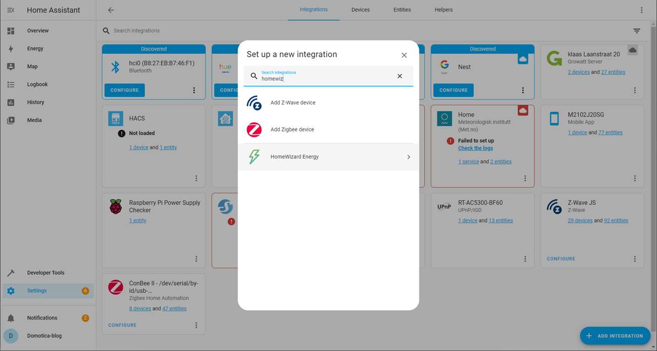This screenshot has width=657, height=351.
Task: Open Raspberry Pi card options menu
Action: click(x=197, y=259)
